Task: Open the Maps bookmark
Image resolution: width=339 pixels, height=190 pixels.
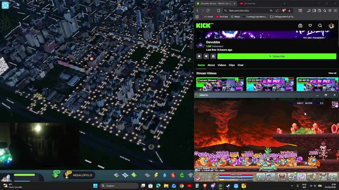Action: pos(235,17)
